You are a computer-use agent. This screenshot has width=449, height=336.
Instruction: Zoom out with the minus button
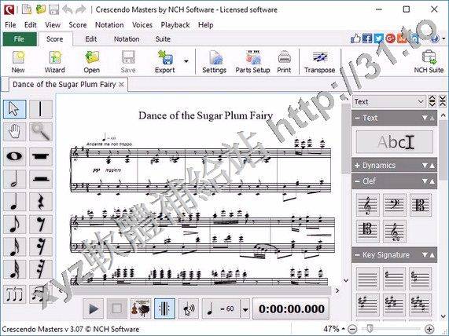[353, 329]
